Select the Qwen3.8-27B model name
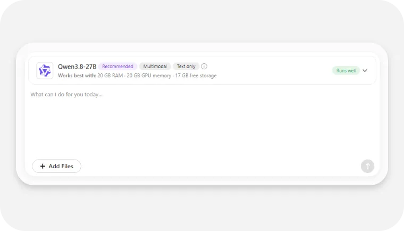 coord(77,67)
